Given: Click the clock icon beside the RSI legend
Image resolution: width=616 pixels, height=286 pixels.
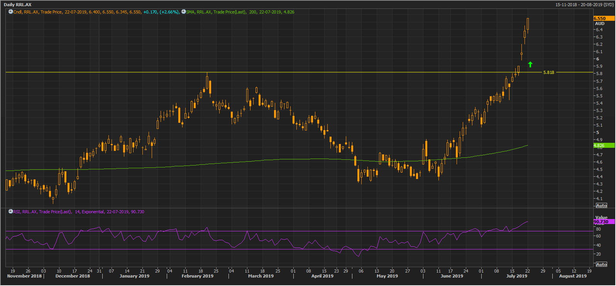Looking at the screenshot, I should pos(10,212).
